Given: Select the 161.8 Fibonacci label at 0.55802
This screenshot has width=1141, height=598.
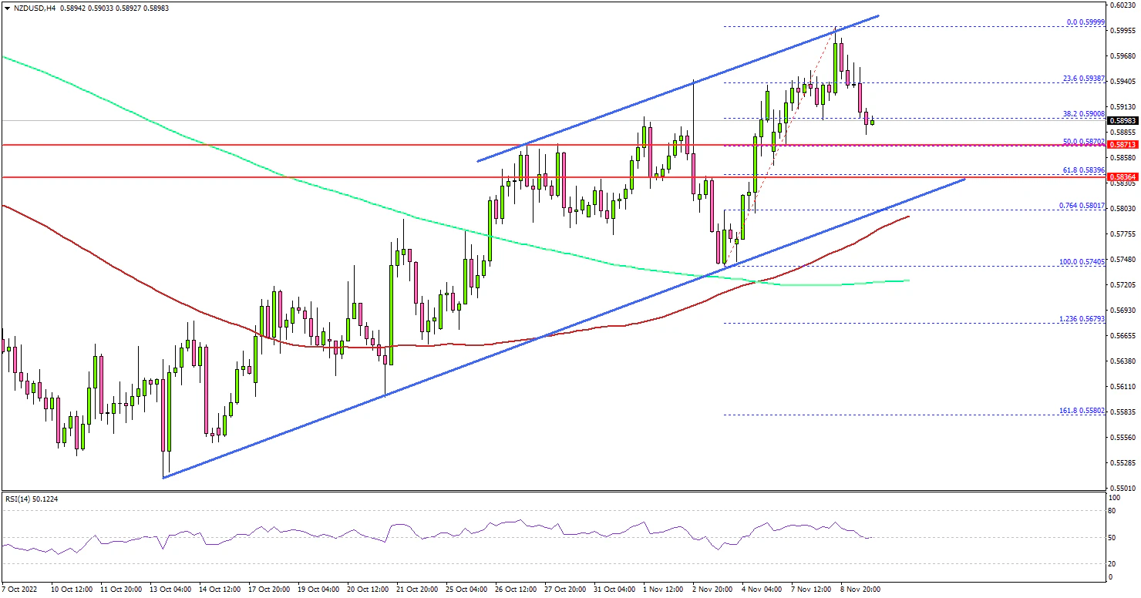Looking at the screenshot, I should (x=1082, y=411).
